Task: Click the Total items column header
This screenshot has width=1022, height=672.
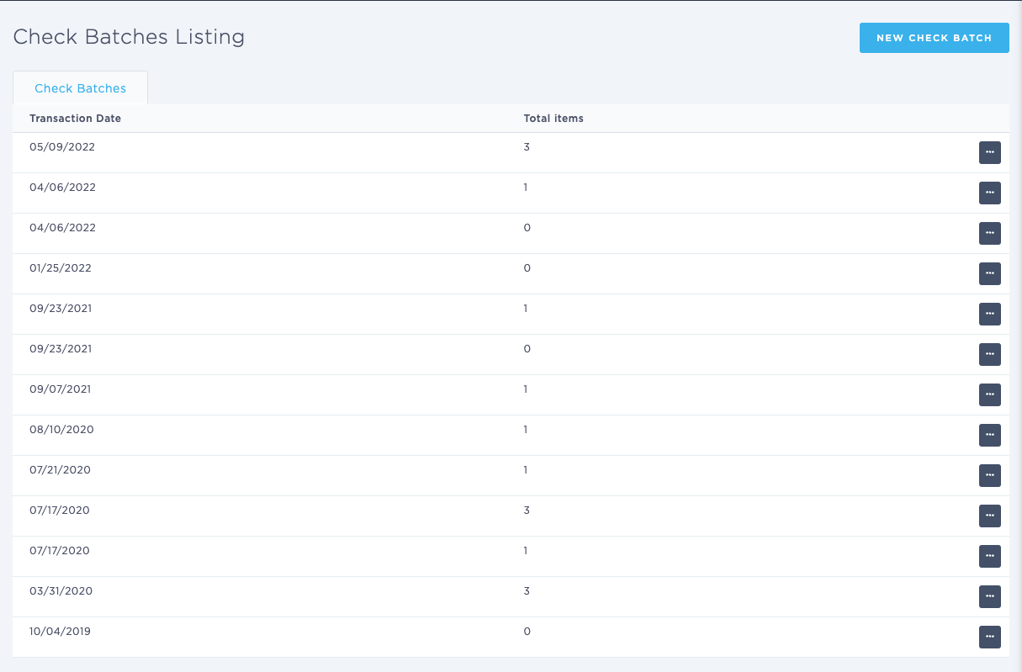Action: point(553,119)
